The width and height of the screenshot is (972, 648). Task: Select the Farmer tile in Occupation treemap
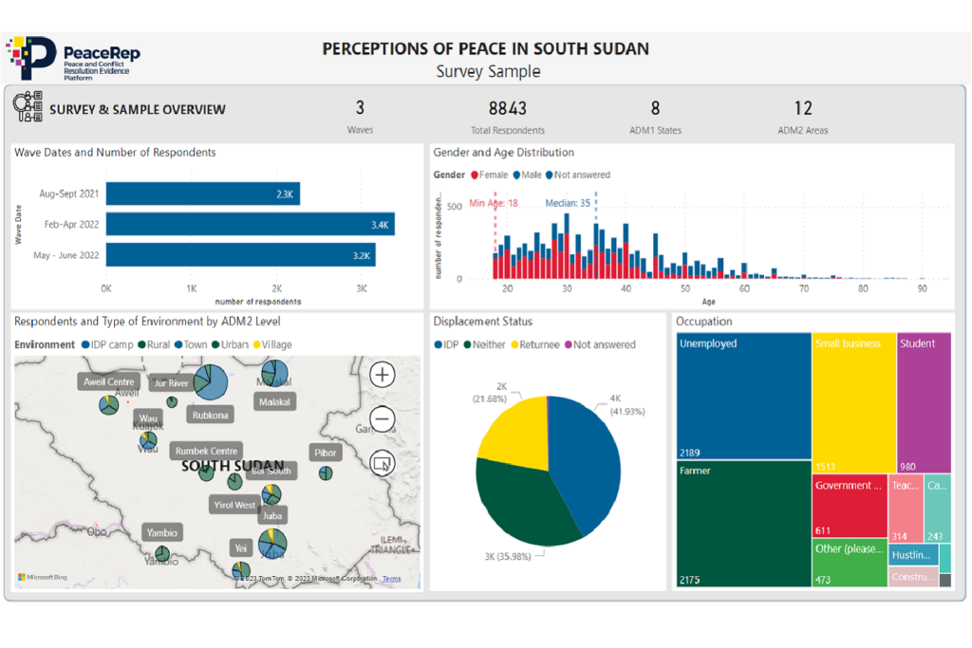click(x=744, y=524)
